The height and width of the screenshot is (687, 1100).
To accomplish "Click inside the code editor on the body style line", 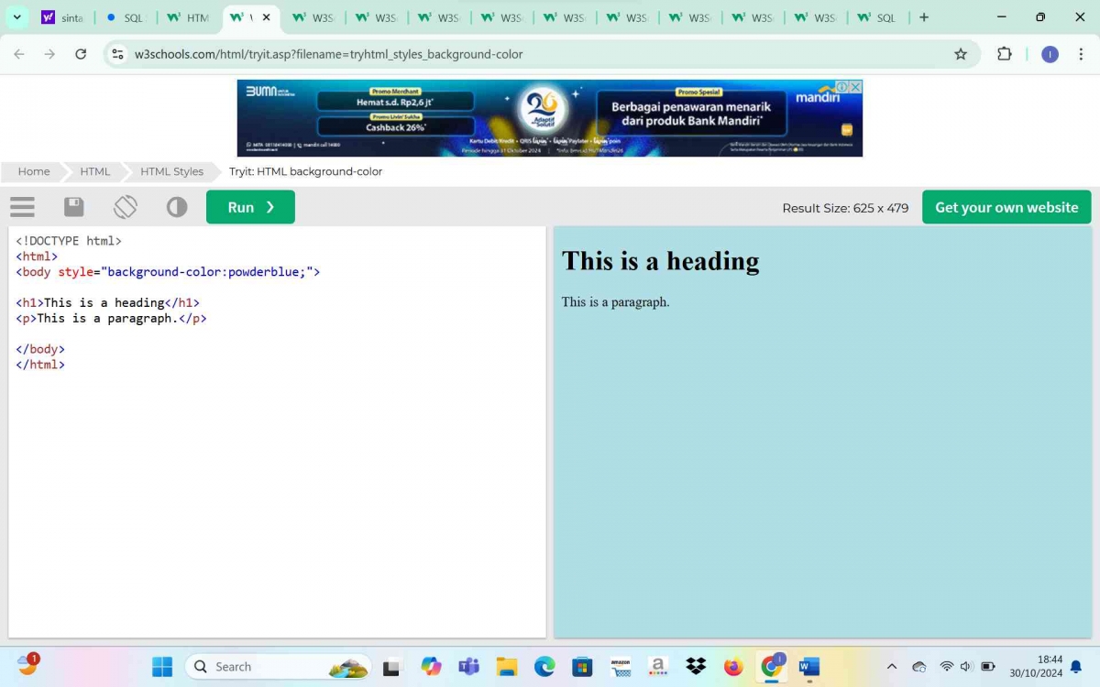I will [168, 272].
